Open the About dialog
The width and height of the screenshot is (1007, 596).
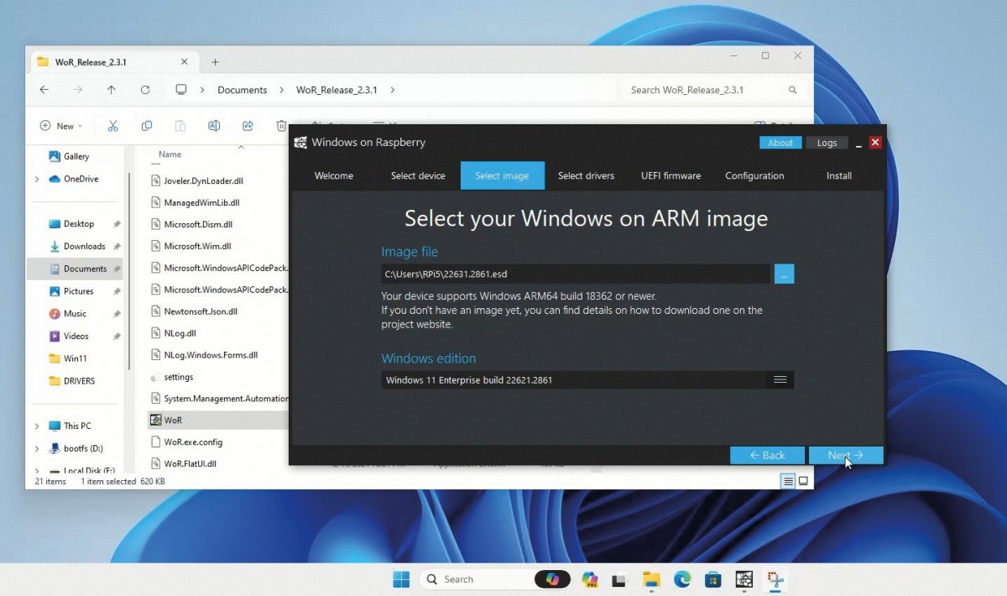coord(780,143)
